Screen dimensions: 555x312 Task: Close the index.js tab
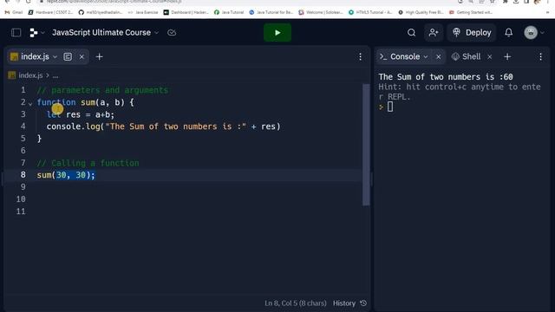[82, 56]
